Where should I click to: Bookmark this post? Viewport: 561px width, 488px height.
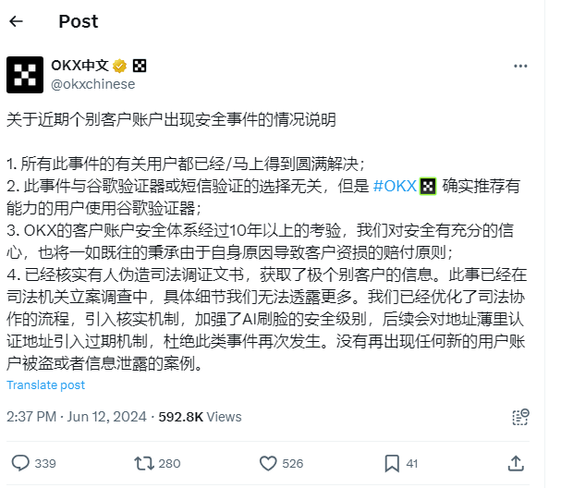coord(392,461)
